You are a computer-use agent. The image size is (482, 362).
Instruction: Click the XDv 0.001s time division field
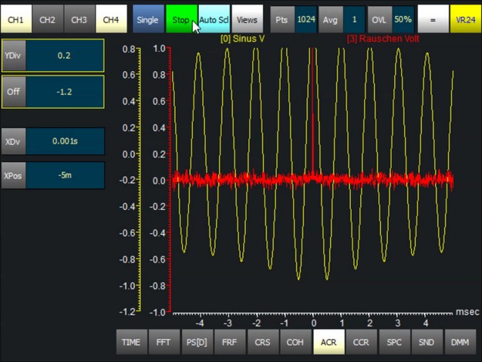[64, 141]
